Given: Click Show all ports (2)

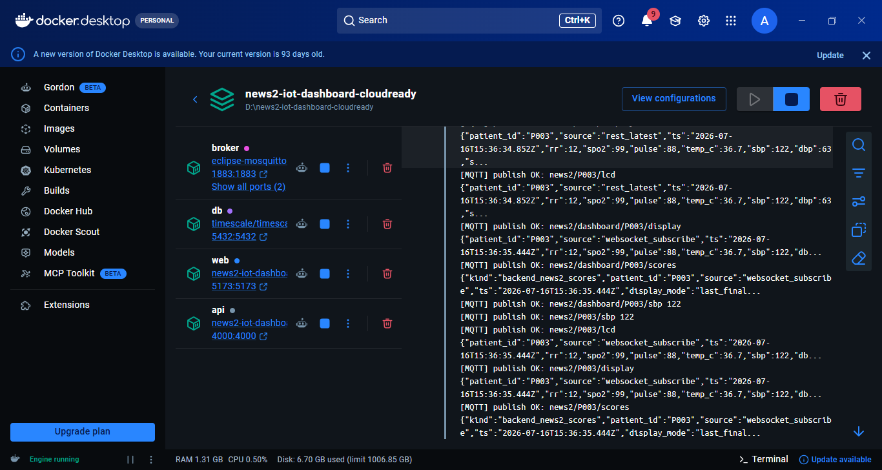Looking at the screenshot, I should coord(249,187).
